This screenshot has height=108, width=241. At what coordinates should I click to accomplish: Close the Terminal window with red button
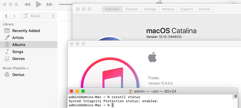71,91
